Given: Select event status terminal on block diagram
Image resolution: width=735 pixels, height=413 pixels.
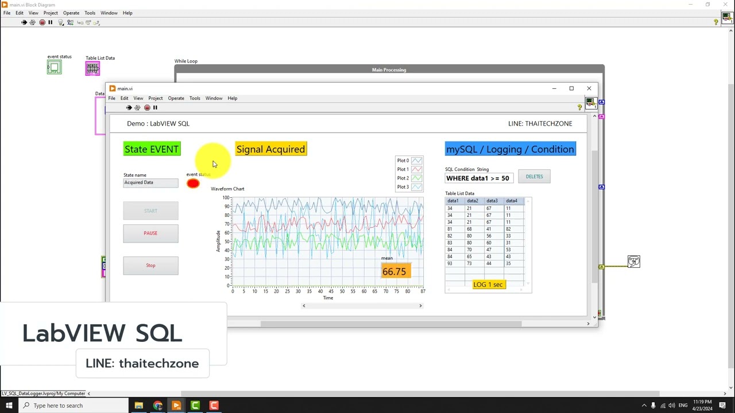Looking at the screenshot, I should click(x=54, y=68).
